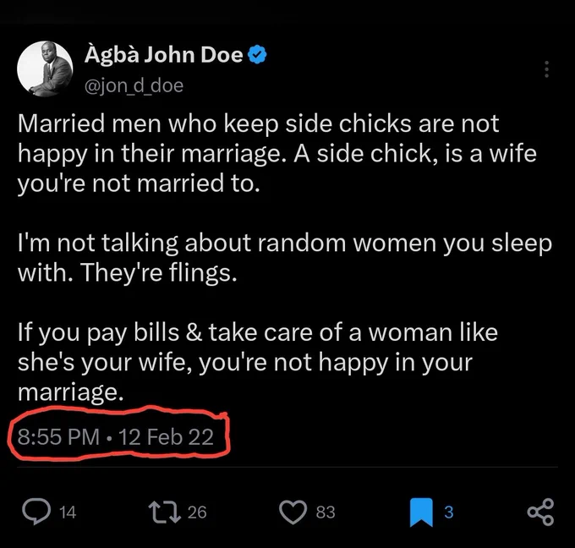This screenshot has height=548, width=575.
Task: Toggle the blue bookmark icon
Action: 421,512
